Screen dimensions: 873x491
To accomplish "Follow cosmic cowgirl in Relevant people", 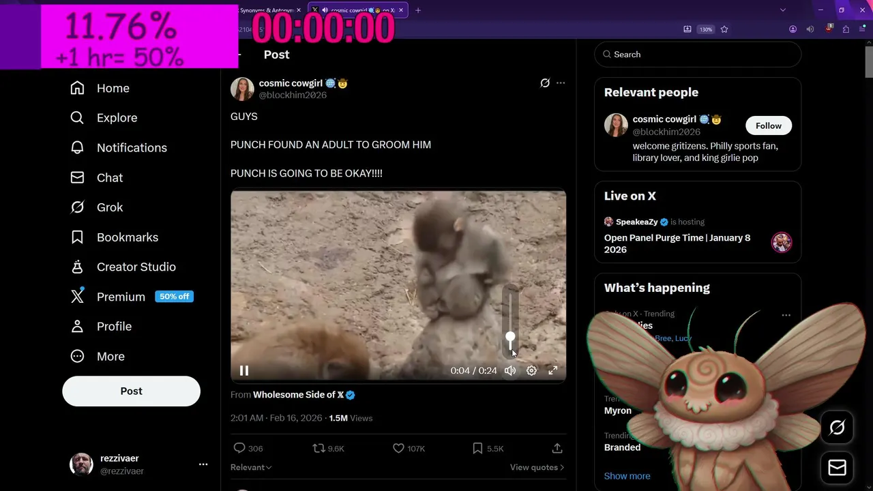I will click(x=769, y=125).
